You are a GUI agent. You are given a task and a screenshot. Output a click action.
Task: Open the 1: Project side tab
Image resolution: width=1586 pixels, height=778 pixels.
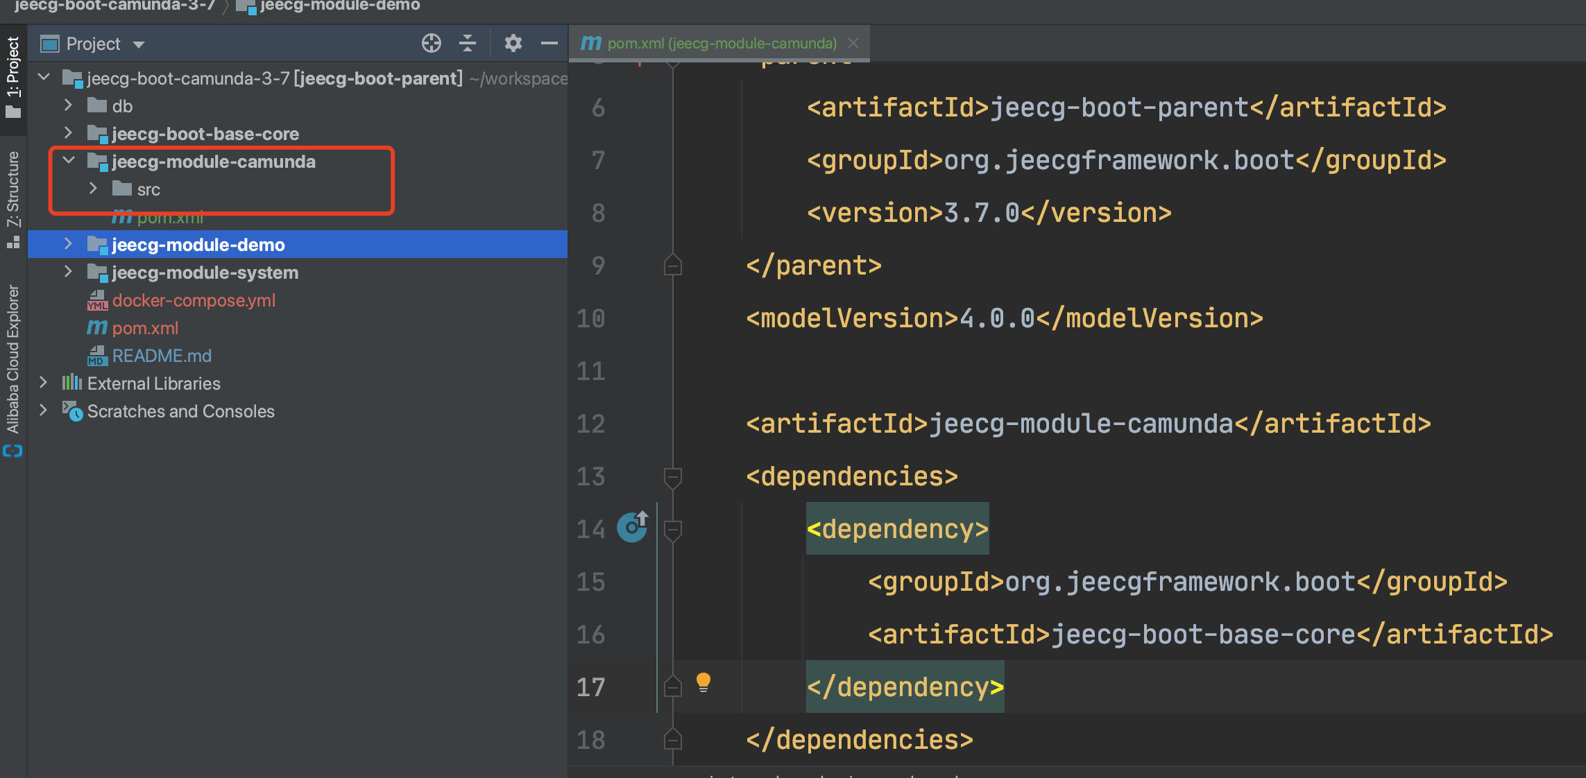coord(13,76)
